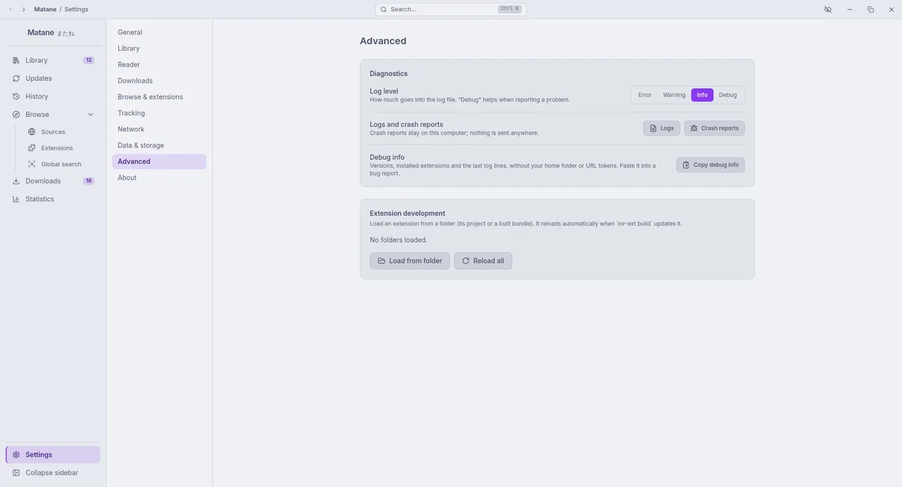Click the Extensions puzzle icon

click(32, 148)
